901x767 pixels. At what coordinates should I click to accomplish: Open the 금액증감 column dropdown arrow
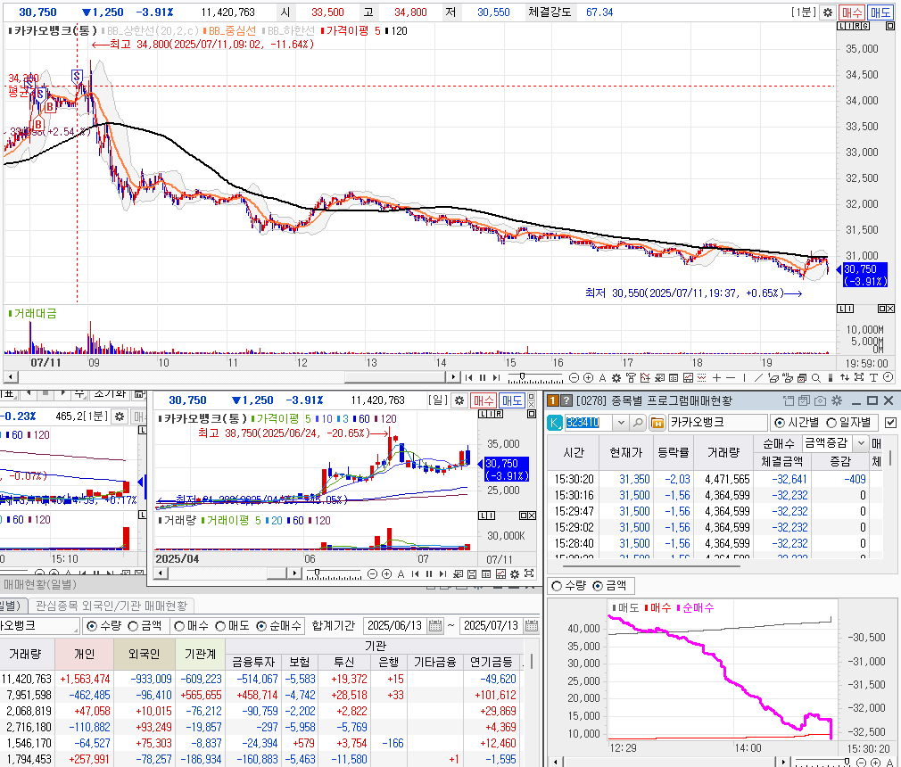click(x=860, y=443)
